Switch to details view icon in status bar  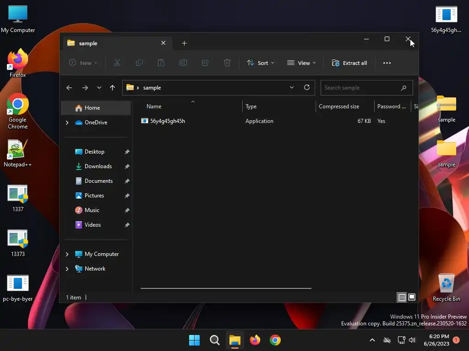(402, 297)
